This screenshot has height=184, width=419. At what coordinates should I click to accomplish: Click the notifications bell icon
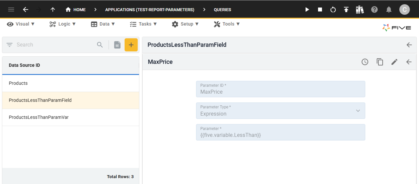tap(389, 9)
